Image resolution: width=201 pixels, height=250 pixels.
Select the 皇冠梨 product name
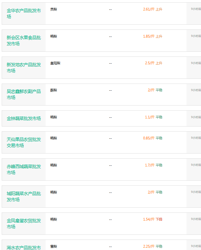pos(55,63)
